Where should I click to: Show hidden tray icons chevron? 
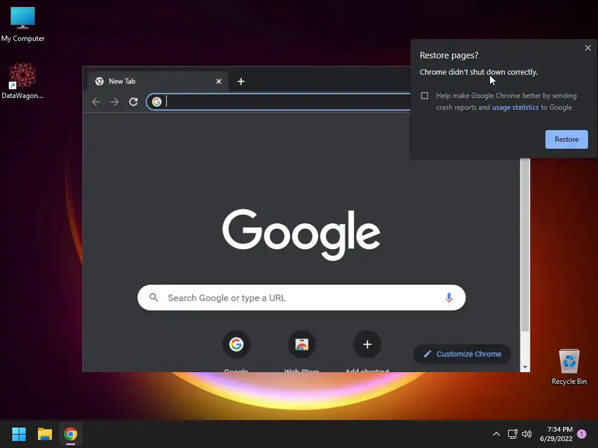tap(496, 434)
